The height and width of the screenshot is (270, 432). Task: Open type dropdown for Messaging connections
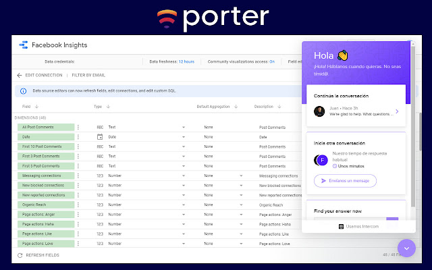point(184,175)
